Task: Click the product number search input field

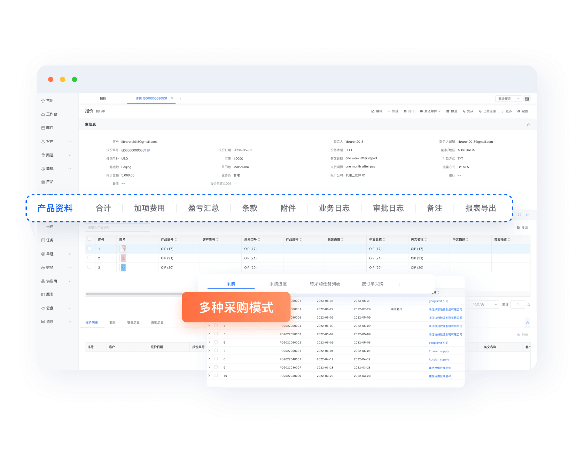Action: pyautogui.click(x=117, y=227)
